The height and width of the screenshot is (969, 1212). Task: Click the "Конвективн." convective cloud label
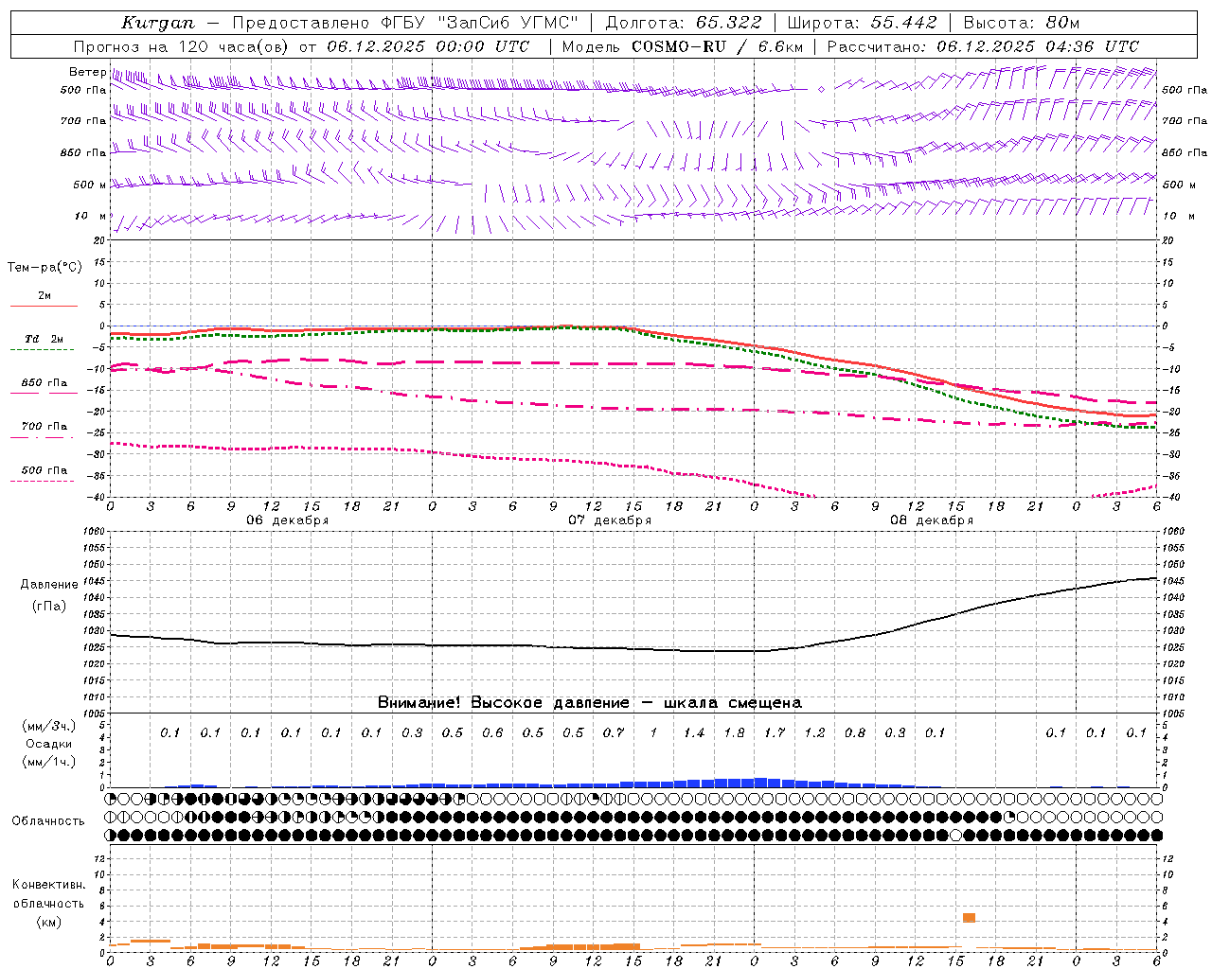(48, 885)
